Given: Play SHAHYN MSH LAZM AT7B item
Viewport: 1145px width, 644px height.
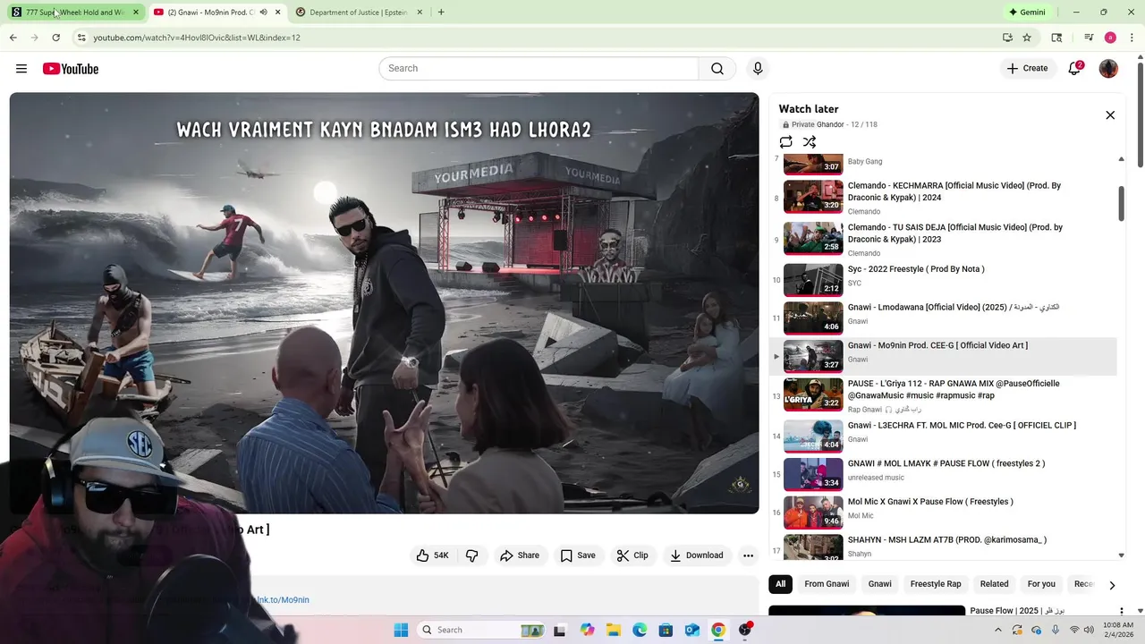Looking at the screenshot, I should coord(944,547).
